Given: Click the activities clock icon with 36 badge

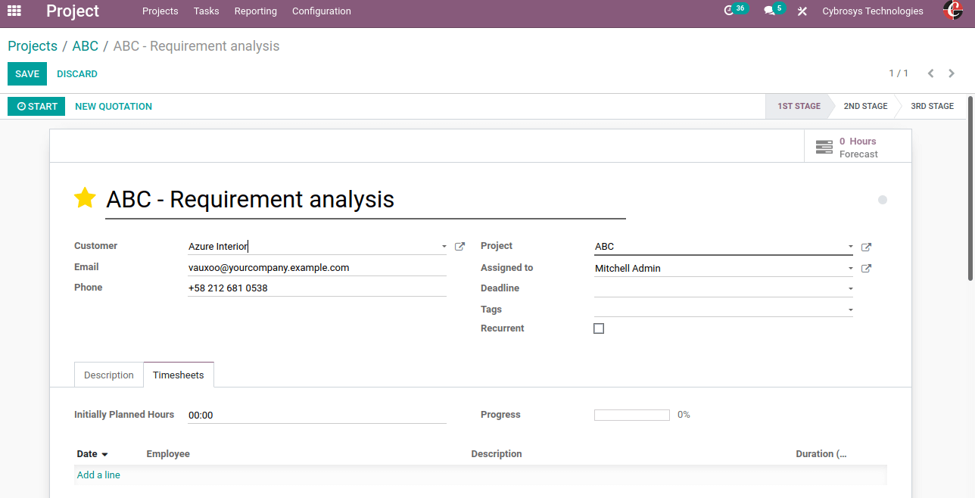Looking at the screenshot, I should 730,11.
